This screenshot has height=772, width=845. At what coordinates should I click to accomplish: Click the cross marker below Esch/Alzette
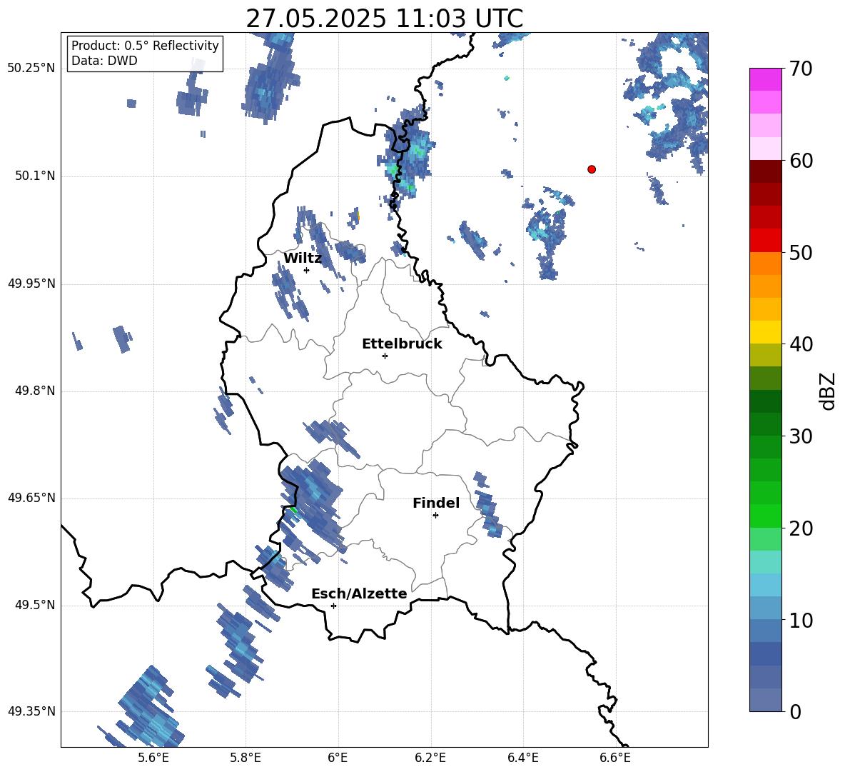[333, 606]
